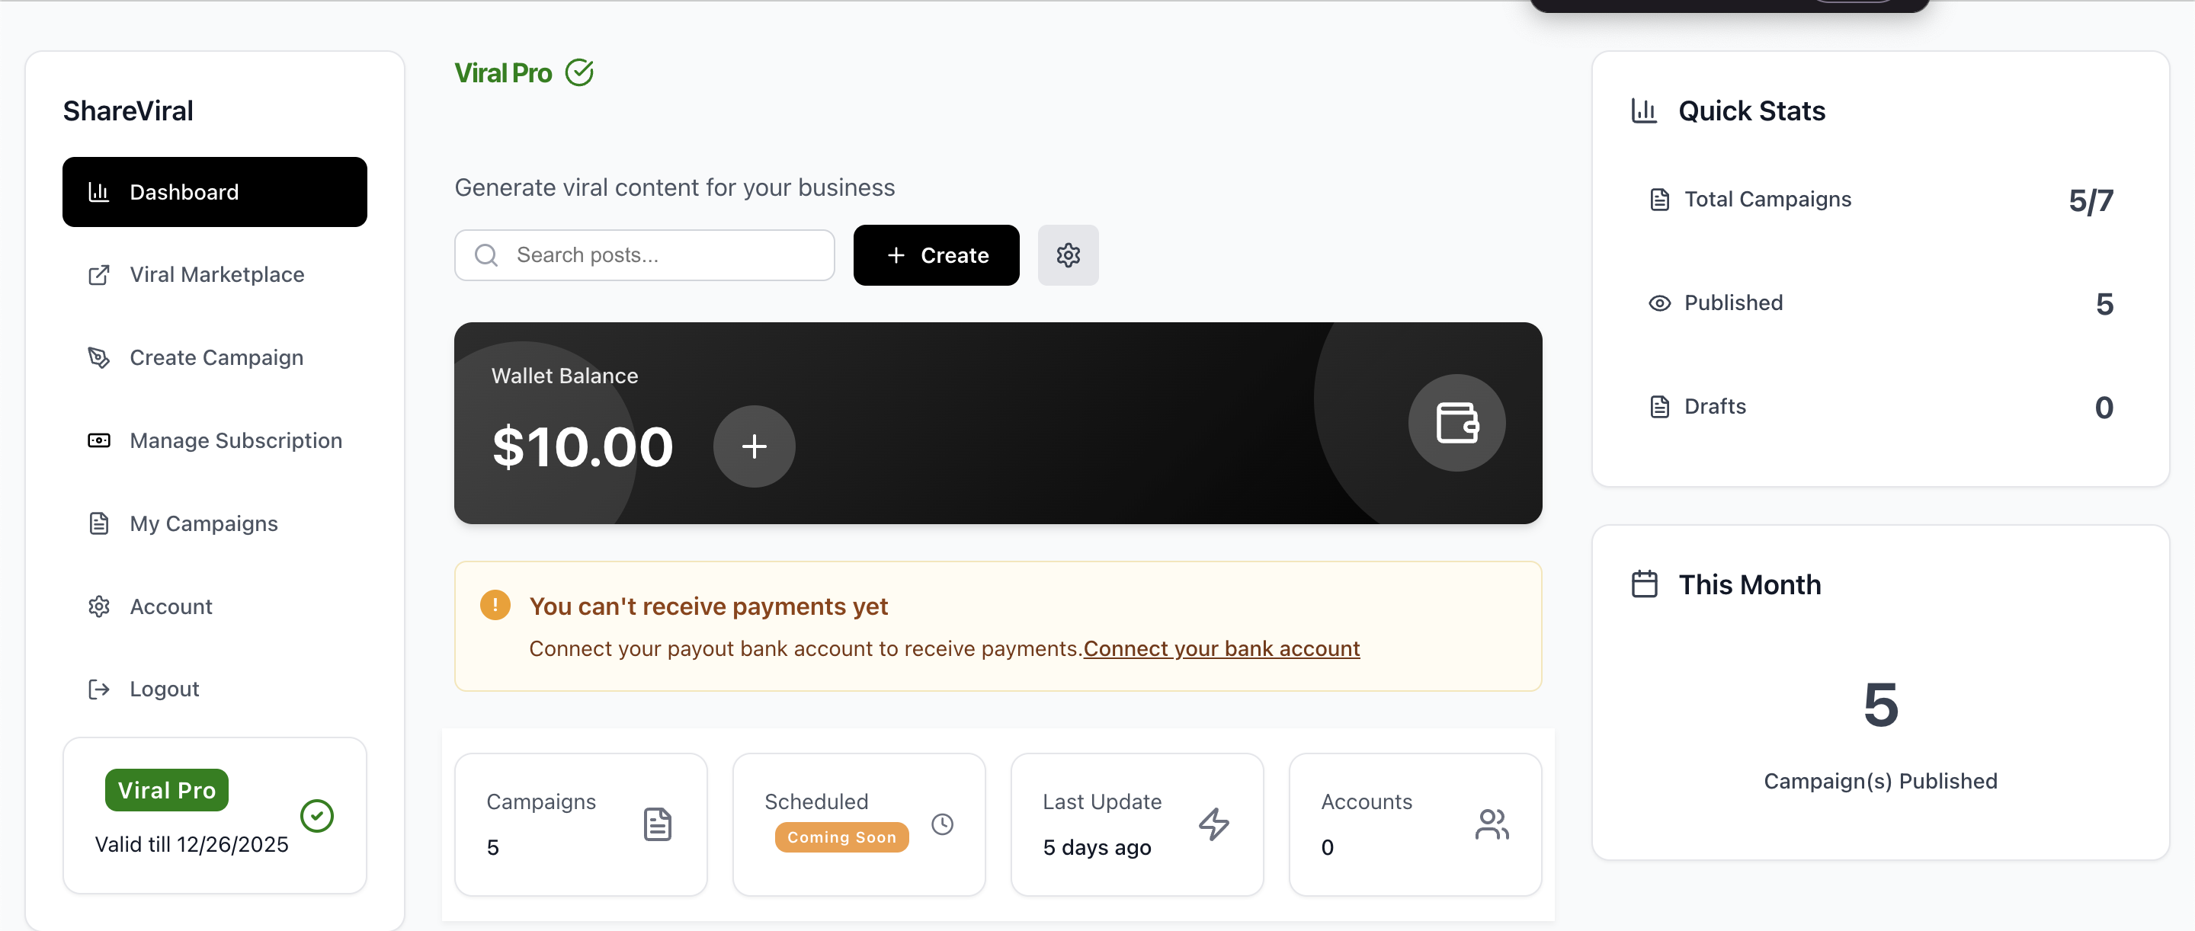Add funds using the wallet plus button
This screenshot has height=931, width=2195.
753,446
